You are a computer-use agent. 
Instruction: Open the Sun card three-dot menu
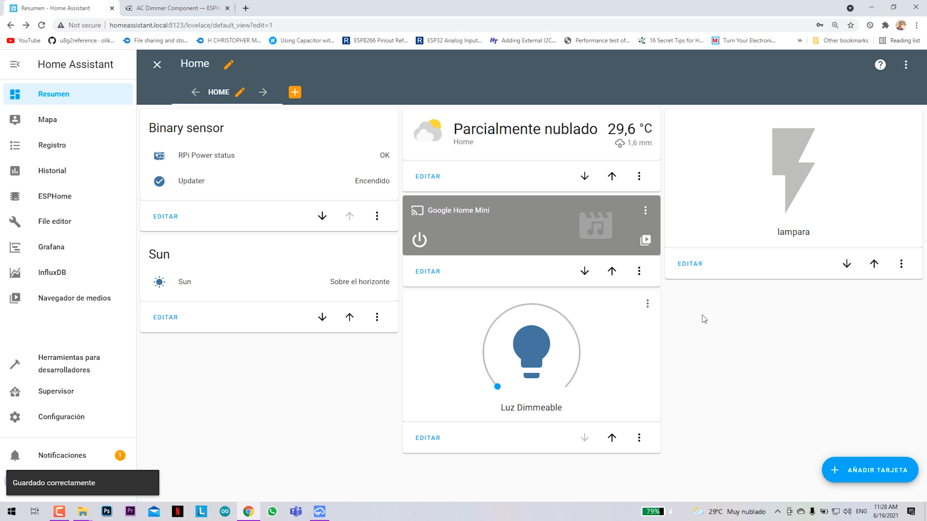pos(377,317)
